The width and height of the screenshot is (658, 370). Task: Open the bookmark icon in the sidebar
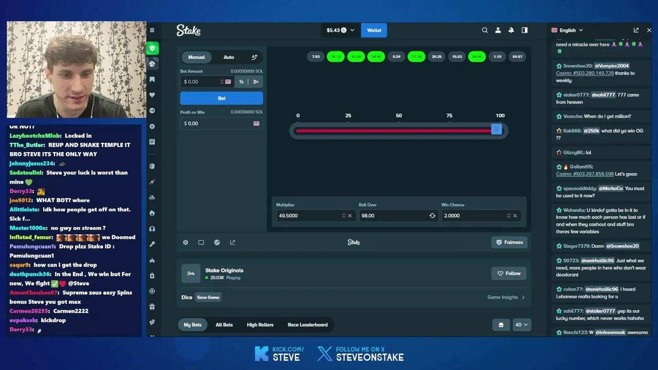[152, 80]
